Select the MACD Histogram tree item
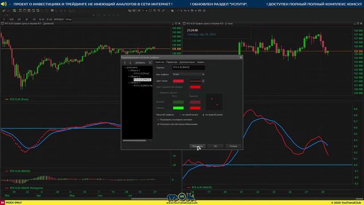364x205 pixels. pyautogui.click(x=143, y=85)
